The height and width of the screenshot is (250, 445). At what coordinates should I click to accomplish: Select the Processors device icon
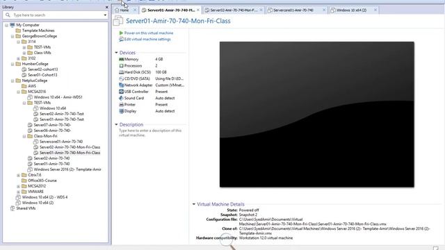[x=121, y=66]
